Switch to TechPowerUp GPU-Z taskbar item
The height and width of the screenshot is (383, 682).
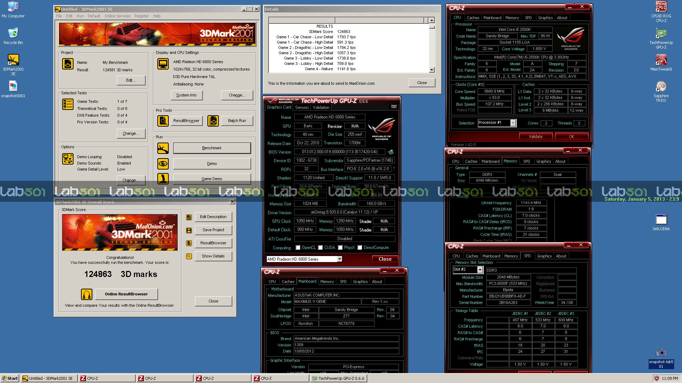338,378
